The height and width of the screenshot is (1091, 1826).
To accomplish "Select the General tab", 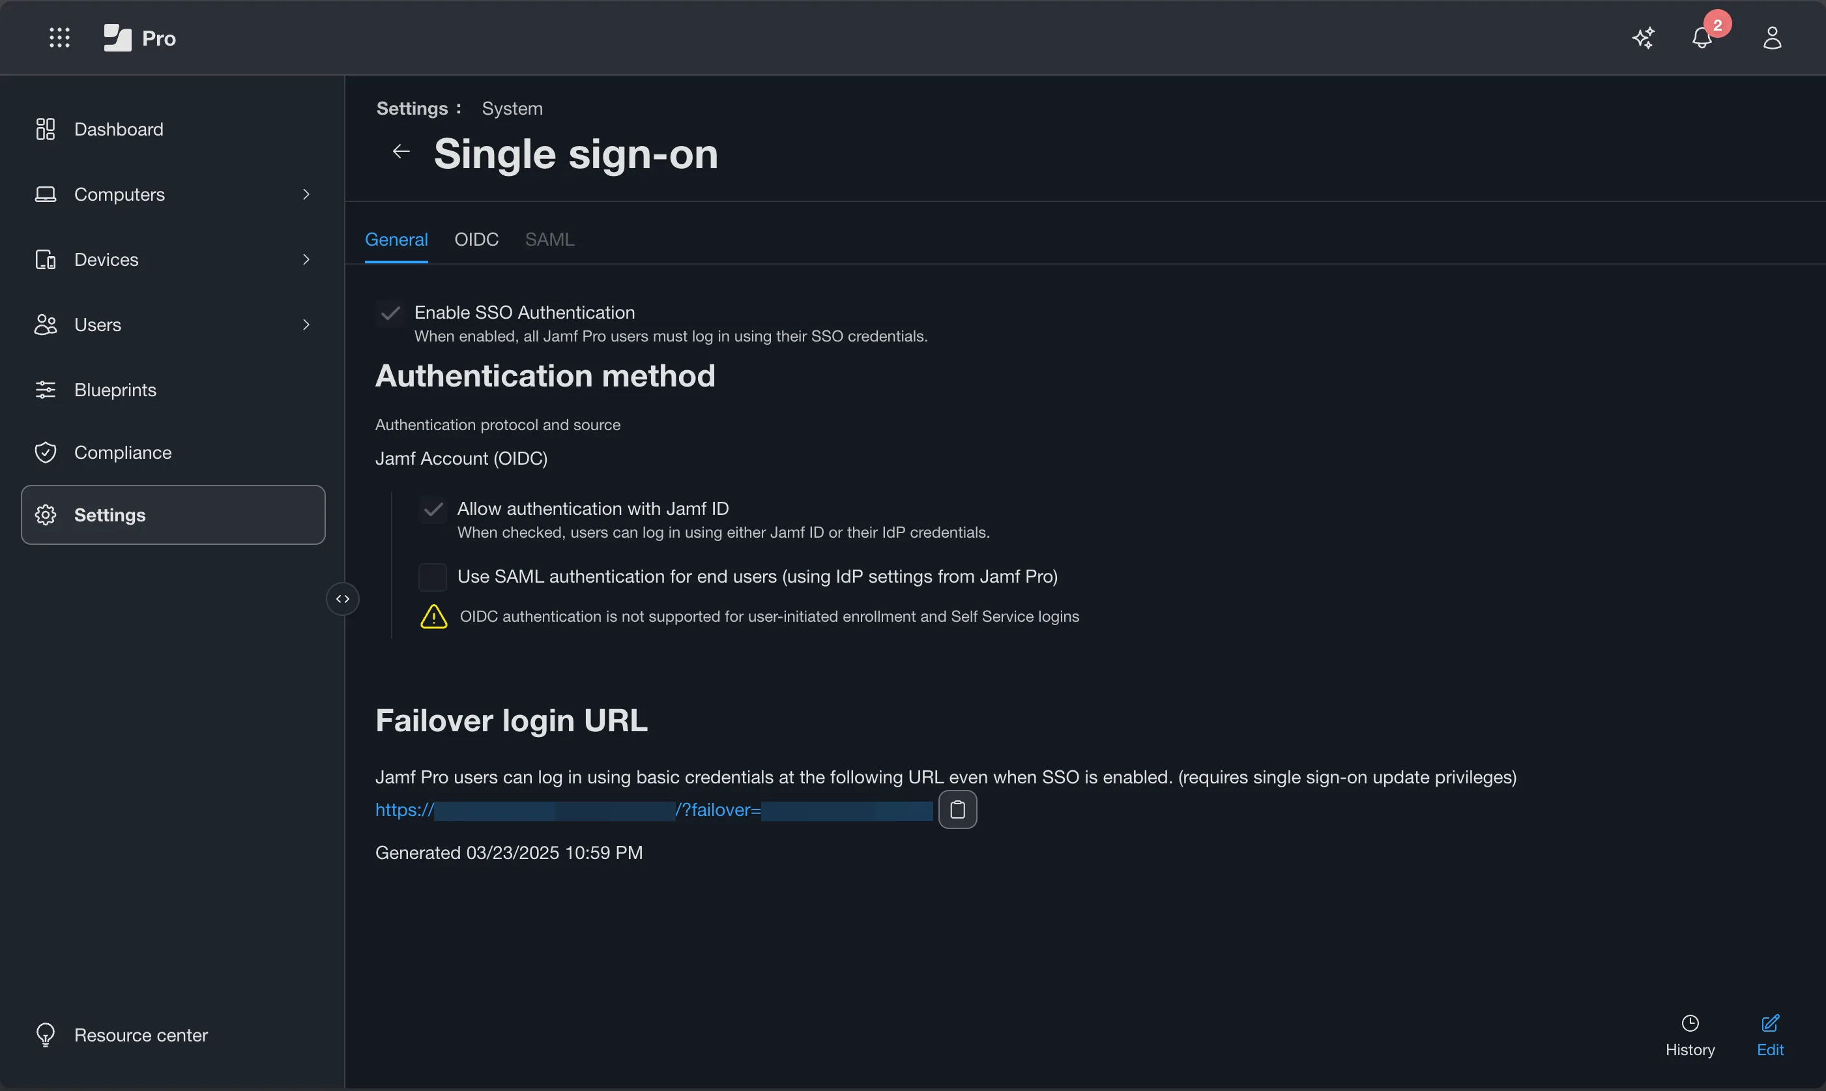I will (396, 240).
